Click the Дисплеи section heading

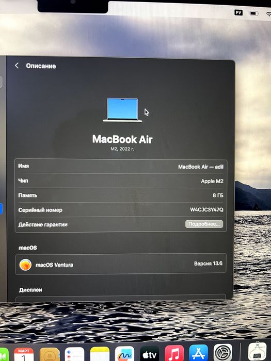pyautogui.click(x=30, y=290)
